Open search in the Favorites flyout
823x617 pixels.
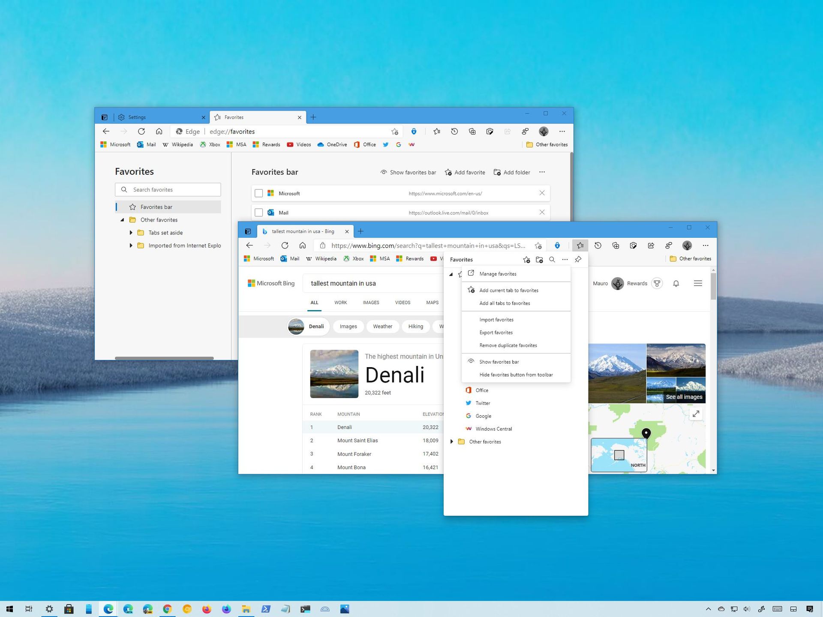click(x=552, y=259)
